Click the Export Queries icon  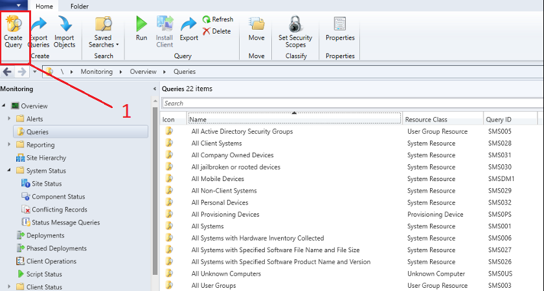point(38,25)
